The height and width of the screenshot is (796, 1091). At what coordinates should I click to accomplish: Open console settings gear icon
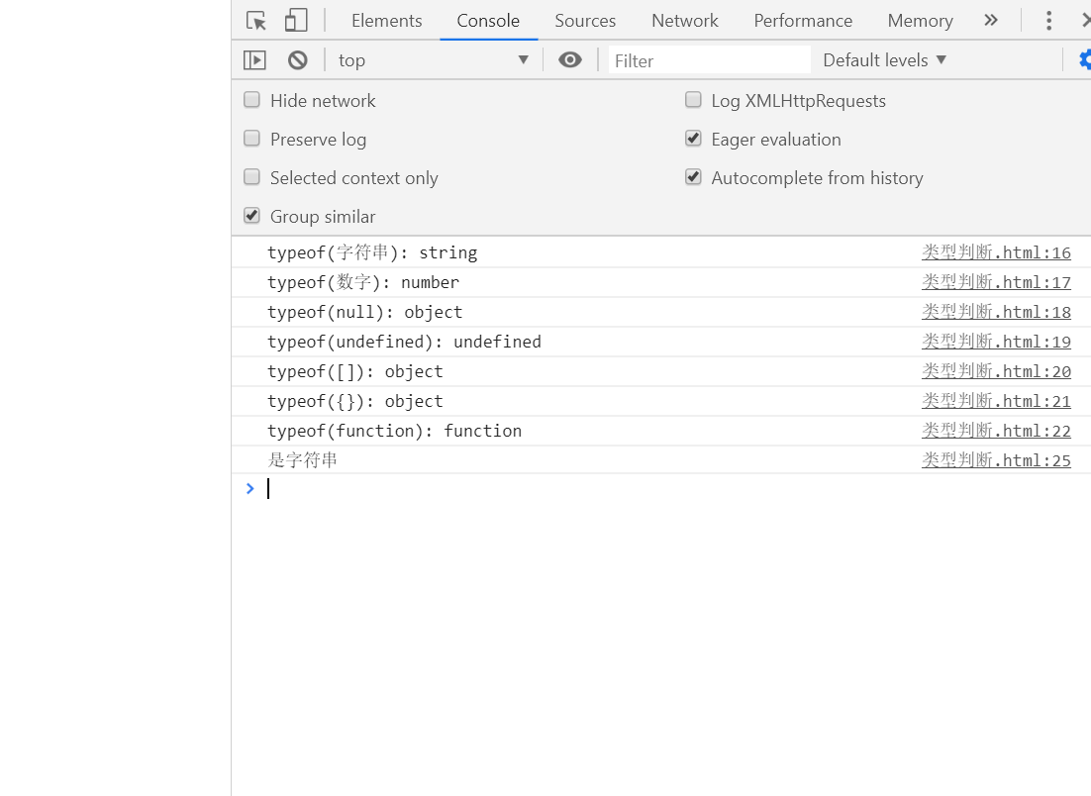pos(1085,59)
